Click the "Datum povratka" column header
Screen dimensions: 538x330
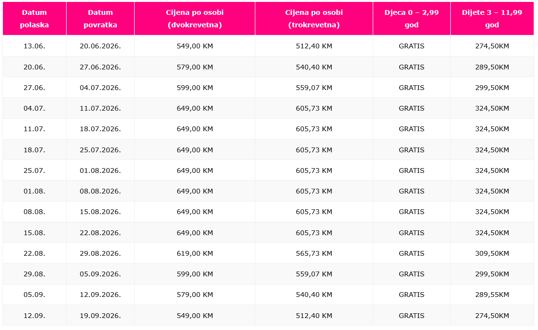point(100,19)
